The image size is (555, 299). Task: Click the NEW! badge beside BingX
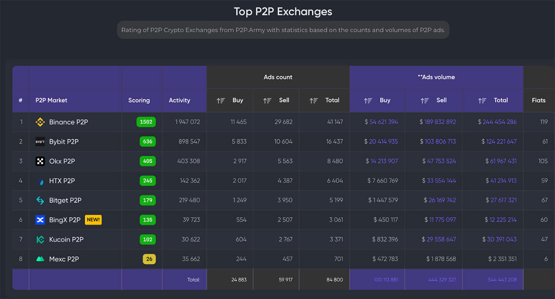pos(93,220)
